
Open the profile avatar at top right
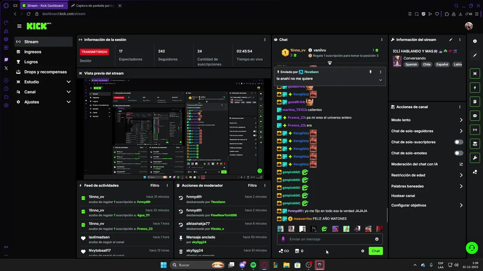[x=469, y=26]
